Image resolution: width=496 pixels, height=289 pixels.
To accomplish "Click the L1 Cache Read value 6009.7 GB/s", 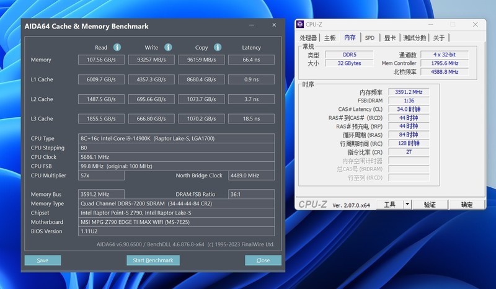I will pos(101,79).
